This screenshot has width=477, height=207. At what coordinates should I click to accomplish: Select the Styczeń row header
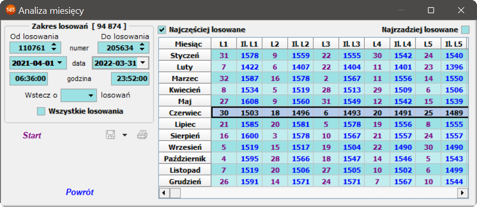[185, 56]
